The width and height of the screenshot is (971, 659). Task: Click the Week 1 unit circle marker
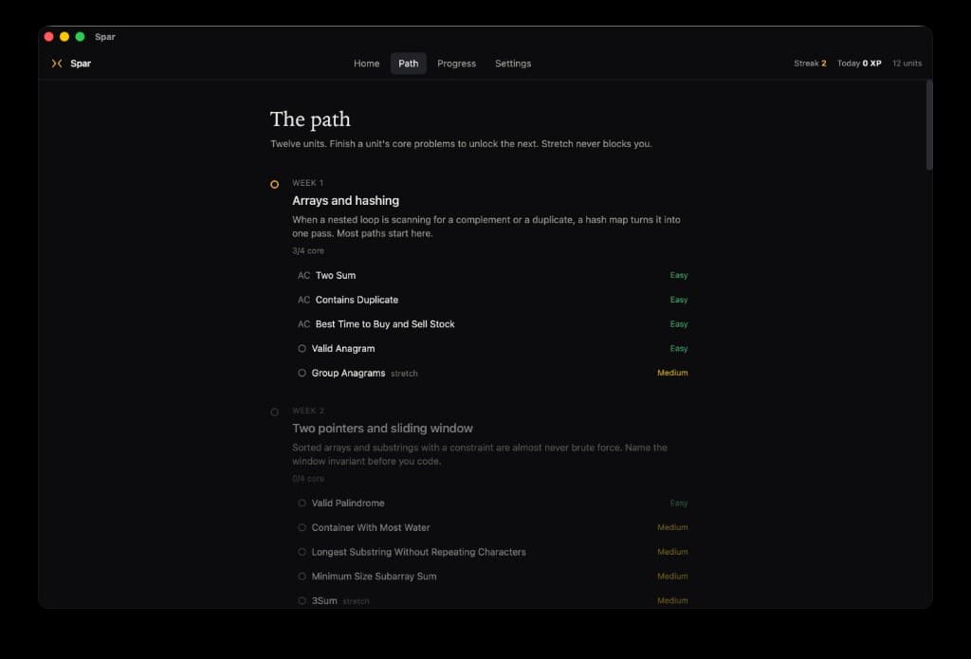[274, 184]
